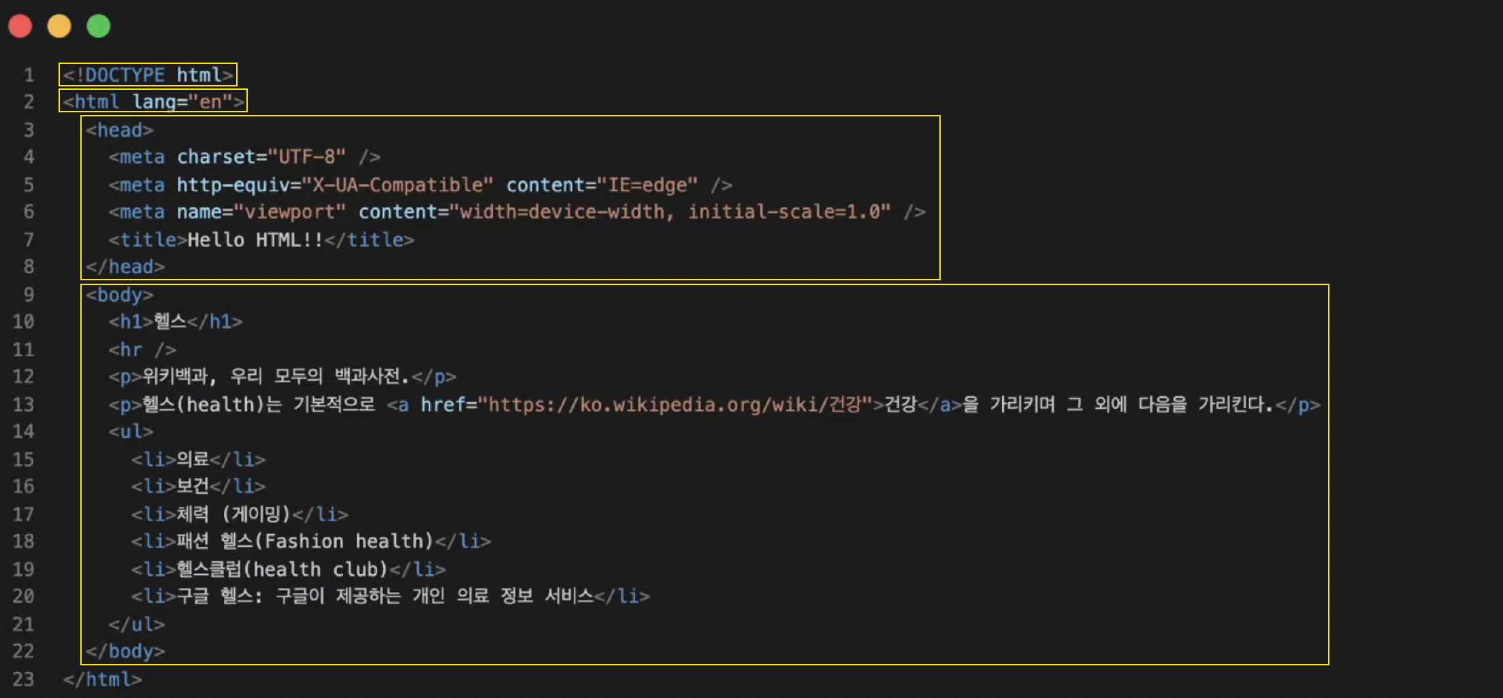Click the closing html tag
The width and height of the screenshot is (1503, 698).
coord(103,679)
